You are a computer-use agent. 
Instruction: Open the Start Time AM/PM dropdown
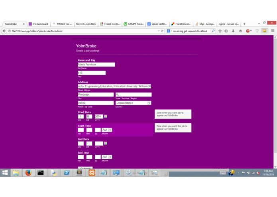pos(107,130)
